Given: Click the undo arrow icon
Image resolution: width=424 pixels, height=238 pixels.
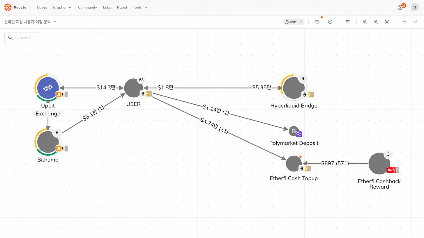Looking at the screenshot, I should pos(404,22).
